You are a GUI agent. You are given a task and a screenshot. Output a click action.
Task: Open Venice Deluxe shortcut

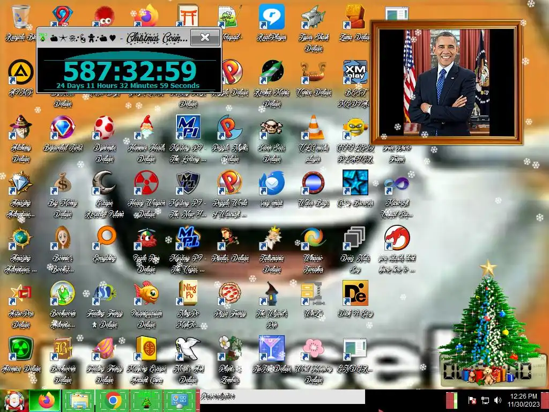(x=313, y=72)
